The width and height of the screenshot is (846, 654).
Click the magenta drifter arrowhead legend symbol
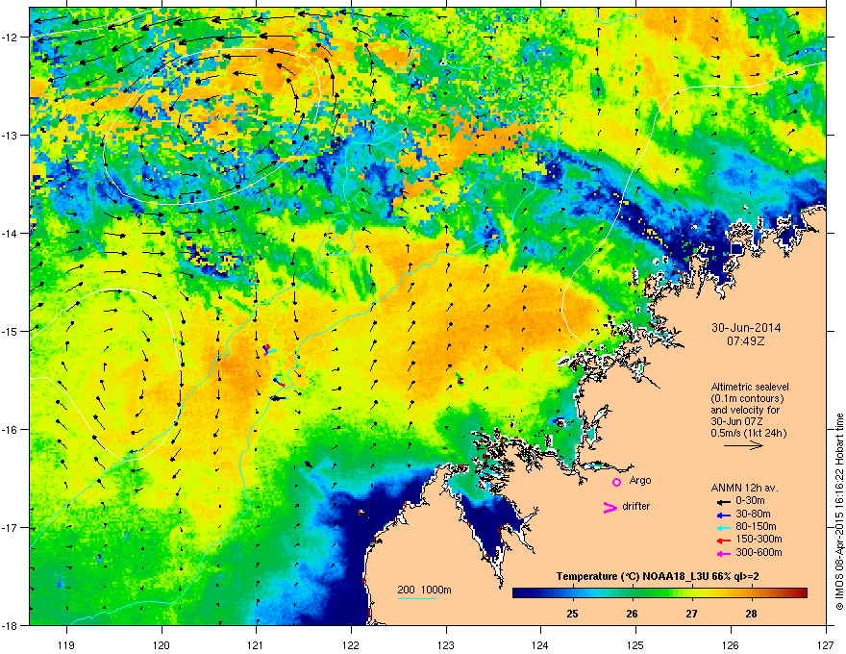pyautogui.click(x=610, y=507)
